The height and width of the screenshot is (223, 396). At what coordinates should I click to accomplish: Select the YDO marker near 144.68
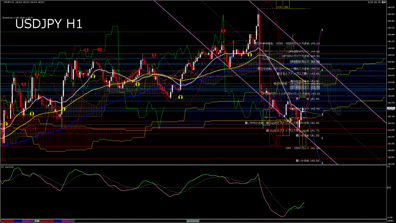point(266,51)
